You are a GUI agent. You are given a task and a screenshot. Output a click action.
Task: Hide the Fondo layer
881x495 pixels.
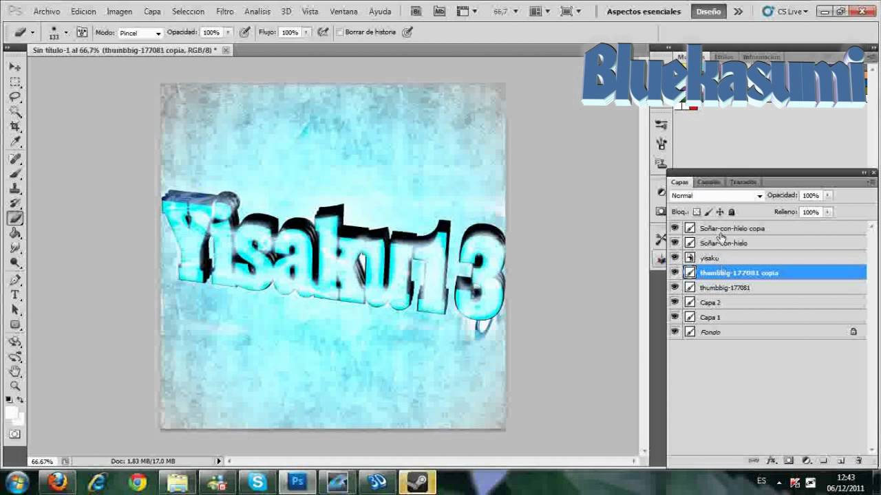pyautogui.click(x=675, y=332)
